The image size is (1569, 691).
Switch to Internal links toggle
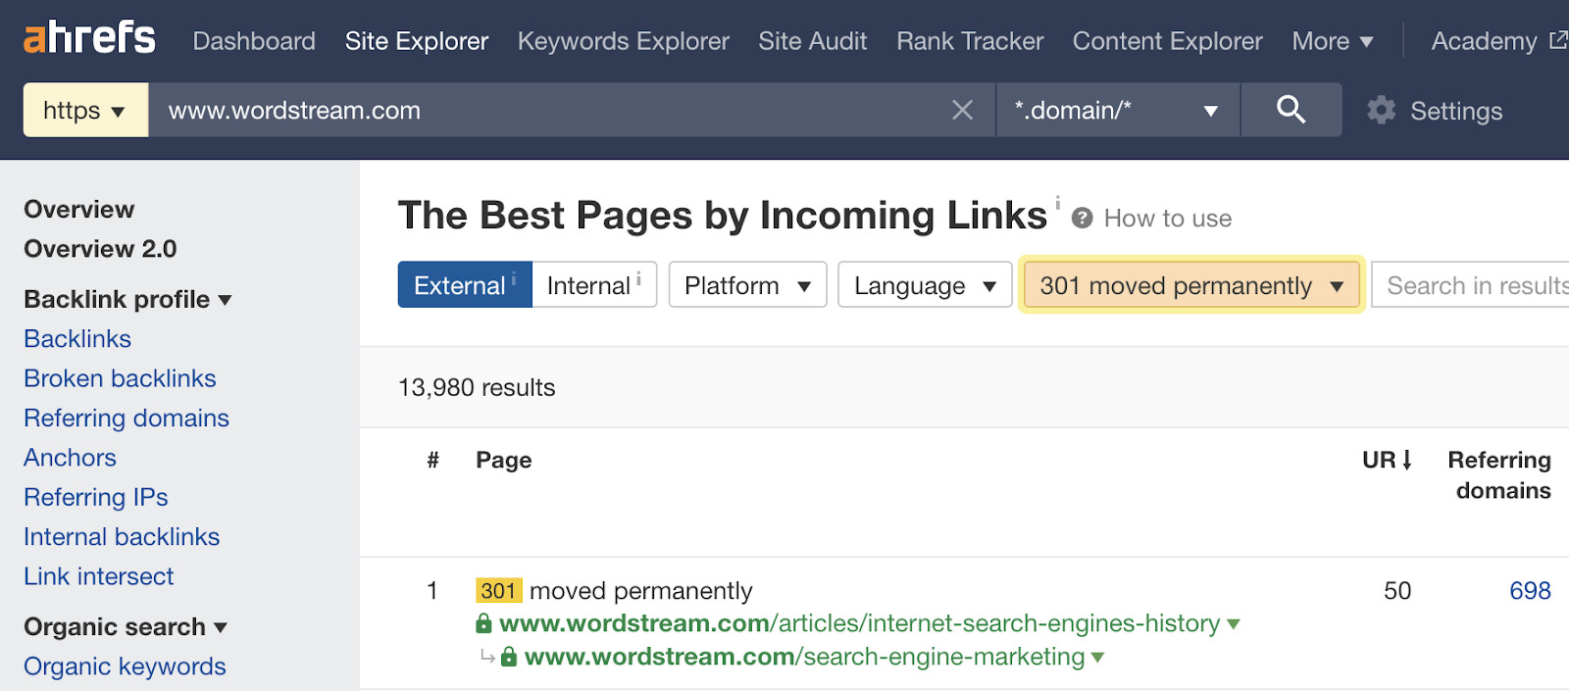click(x=593, y=285)
